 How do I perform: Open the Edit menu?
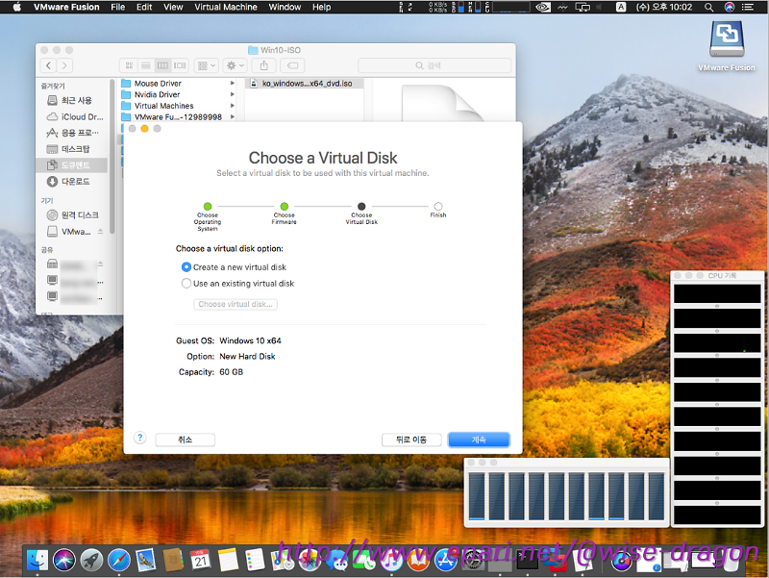(144, 7)
